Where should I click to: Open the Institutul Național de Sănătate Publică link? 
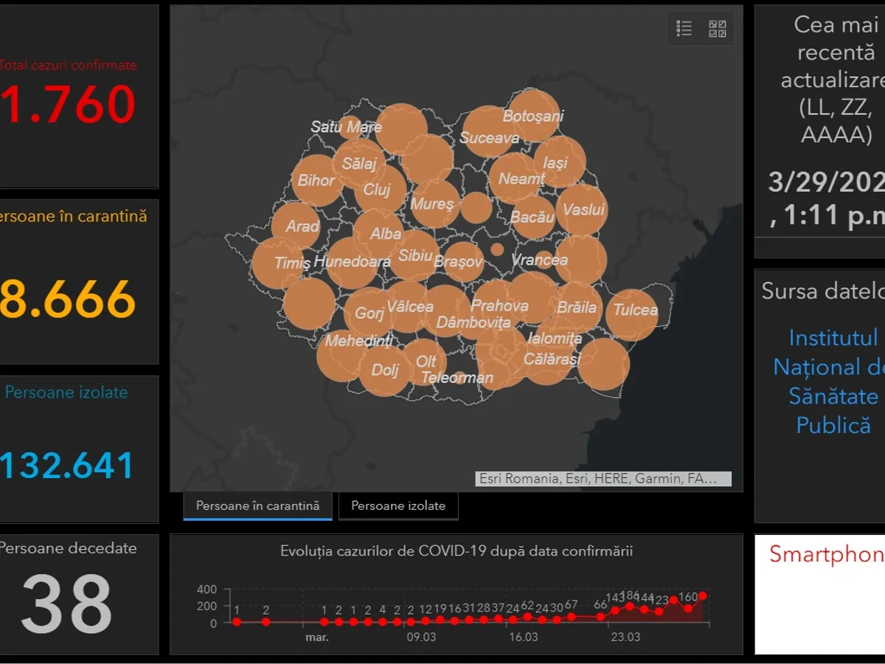[x=832, y=381]
